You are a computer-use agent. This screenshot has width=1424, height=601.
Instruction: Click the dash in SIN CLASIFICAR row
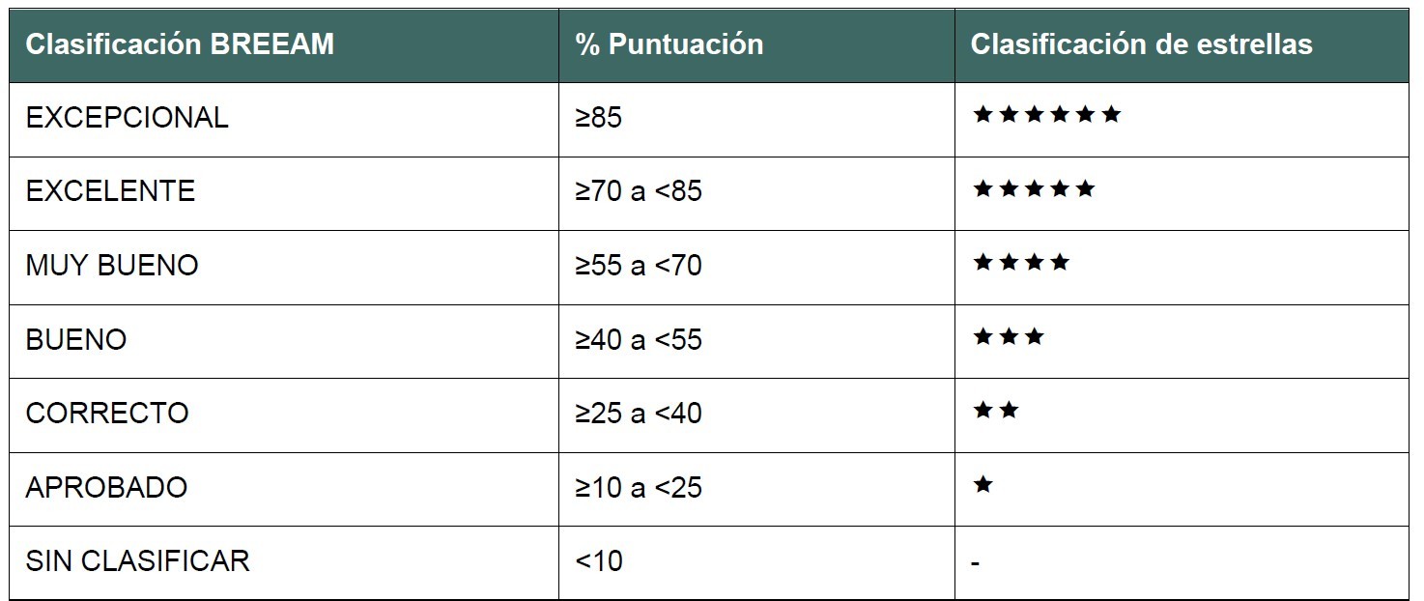(x=976, y=561)
